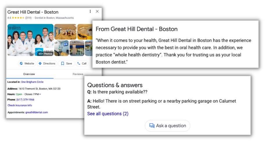Click the (319) reviews count
The image size is (267, 143).
click(28, 18)
